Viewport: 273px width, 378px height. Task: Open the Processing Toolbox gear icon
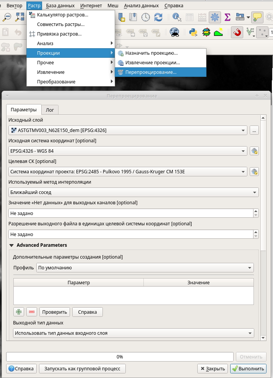click(x=214, y=17)
